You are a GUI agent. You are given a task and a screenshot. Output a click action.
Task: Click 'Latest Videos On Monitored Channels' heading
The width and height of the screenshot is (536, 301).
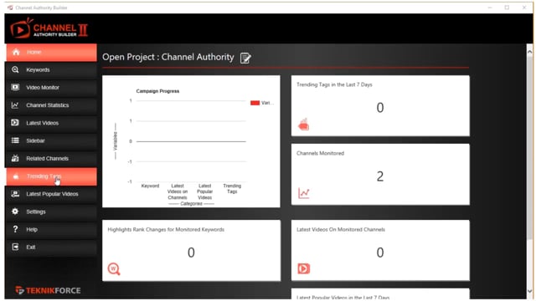[341, 229]
